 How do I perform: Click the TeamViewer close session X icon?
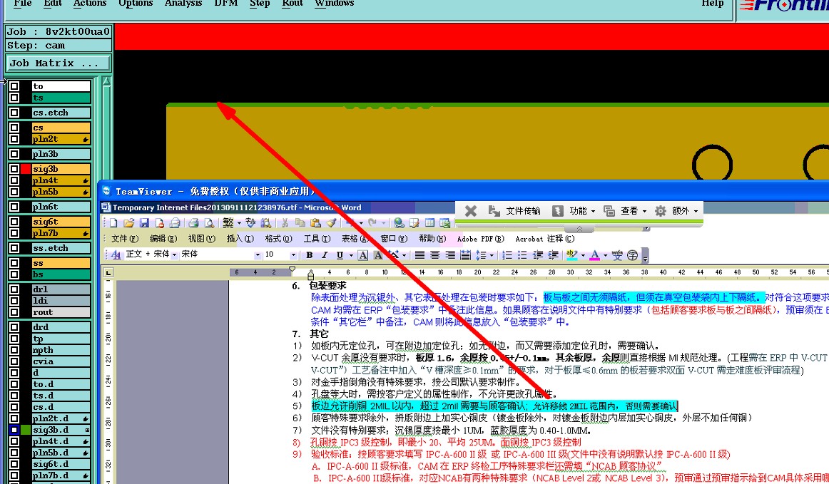[471, 211]
